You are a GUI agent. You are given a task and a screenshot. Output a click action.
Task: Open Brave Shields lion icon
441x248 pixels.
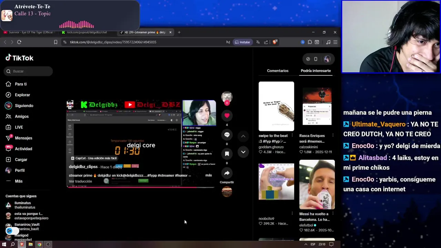tap(275, 42)
